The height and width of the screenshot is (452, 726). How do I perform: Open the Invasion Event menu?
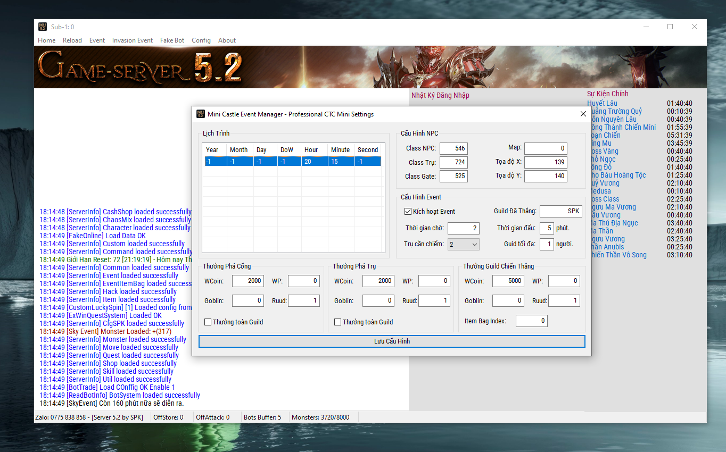[x=132, y=40]
